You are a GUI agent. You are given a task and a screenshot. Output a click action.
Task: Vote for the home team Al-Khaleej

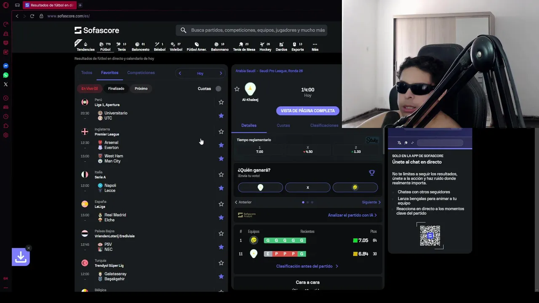260,187
